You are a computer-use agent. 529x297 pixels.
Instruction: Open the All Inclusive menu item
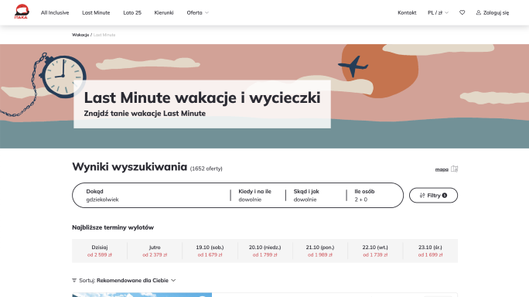tap(55, 13)
